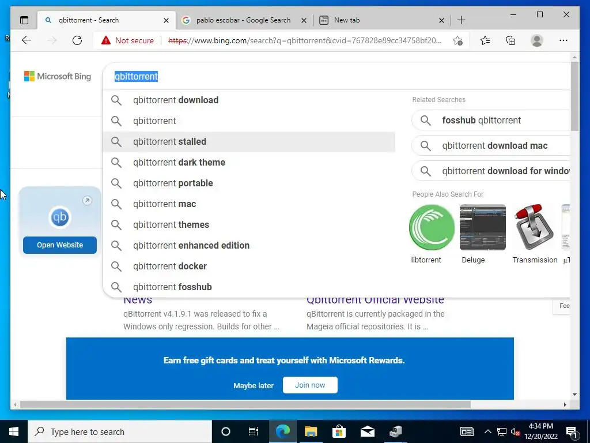Open the muted volume tray icon

[515, 431]
